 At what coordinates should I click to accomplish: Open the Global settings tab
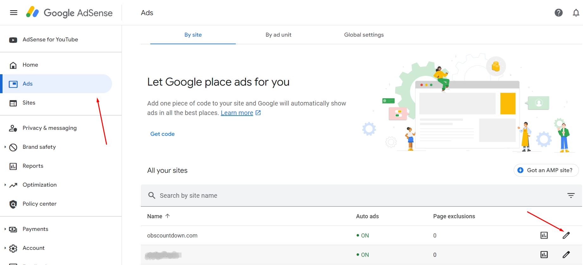364,35
